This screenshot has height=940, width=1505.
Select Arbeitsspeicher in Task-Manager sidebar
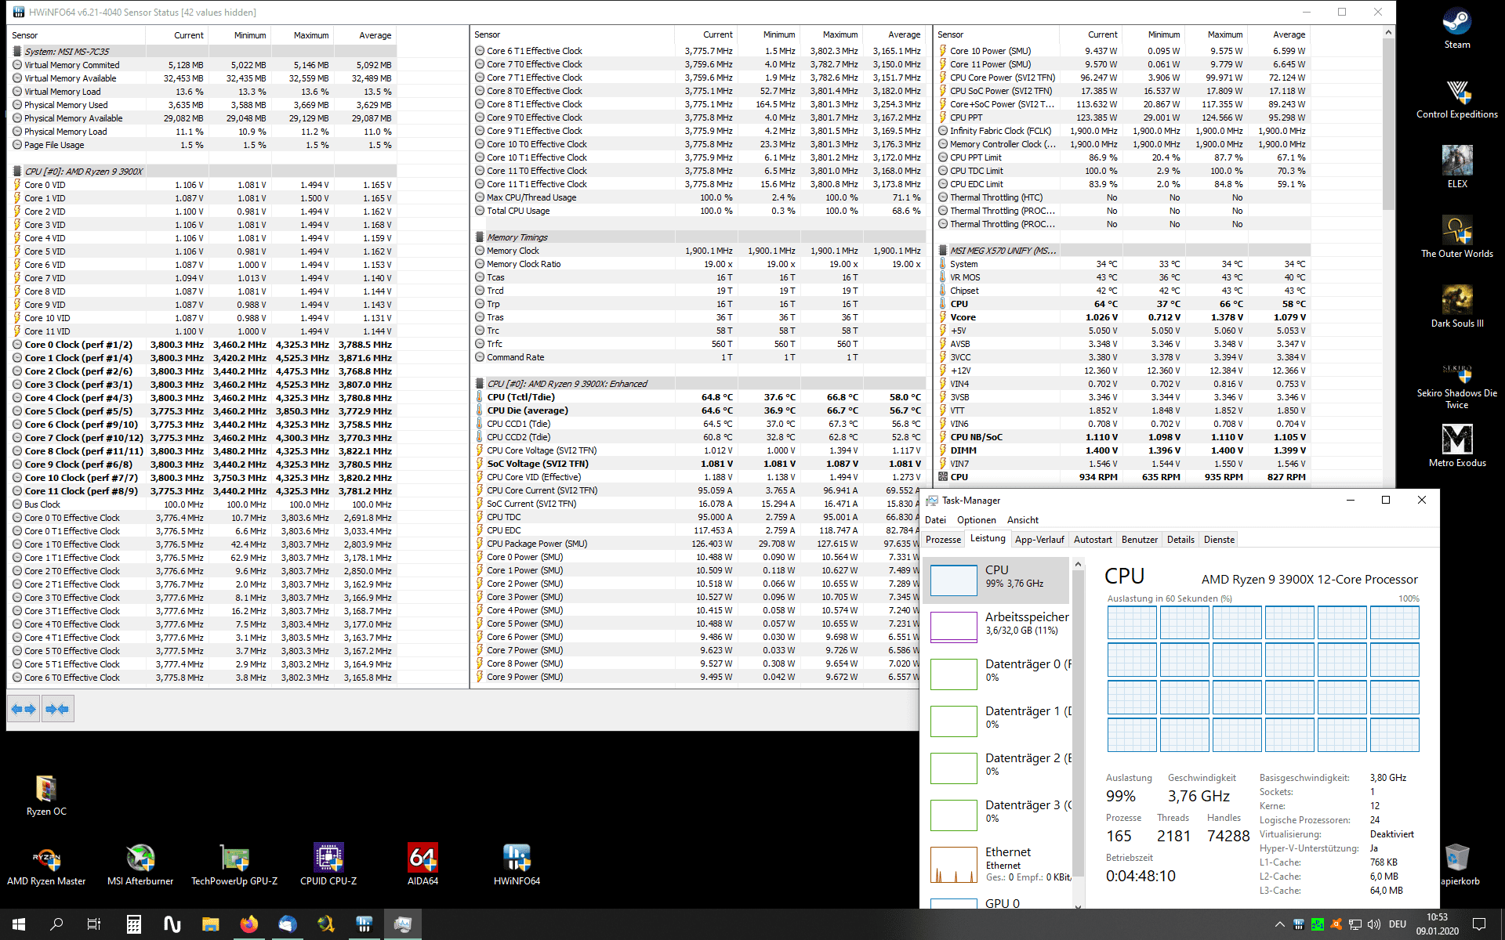pos(997,627)
